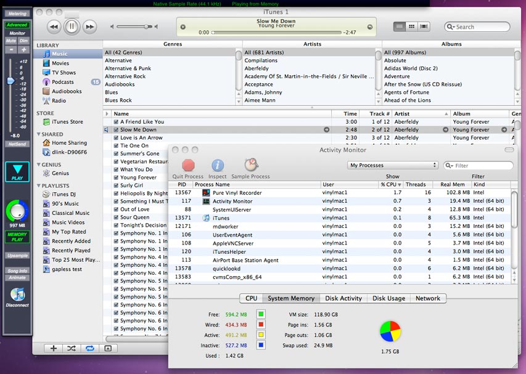526x374 pixels.
Task: Click the Pure Vinyl vertical volume fader
Action: [x=10, y=81]
